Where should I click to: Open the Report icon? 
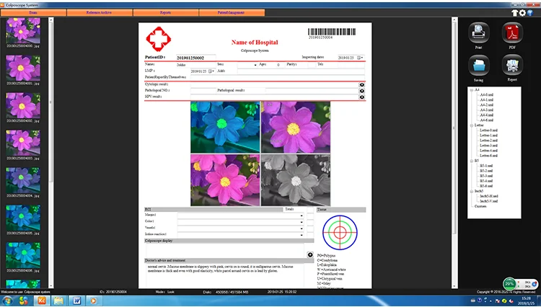(511, 67)
